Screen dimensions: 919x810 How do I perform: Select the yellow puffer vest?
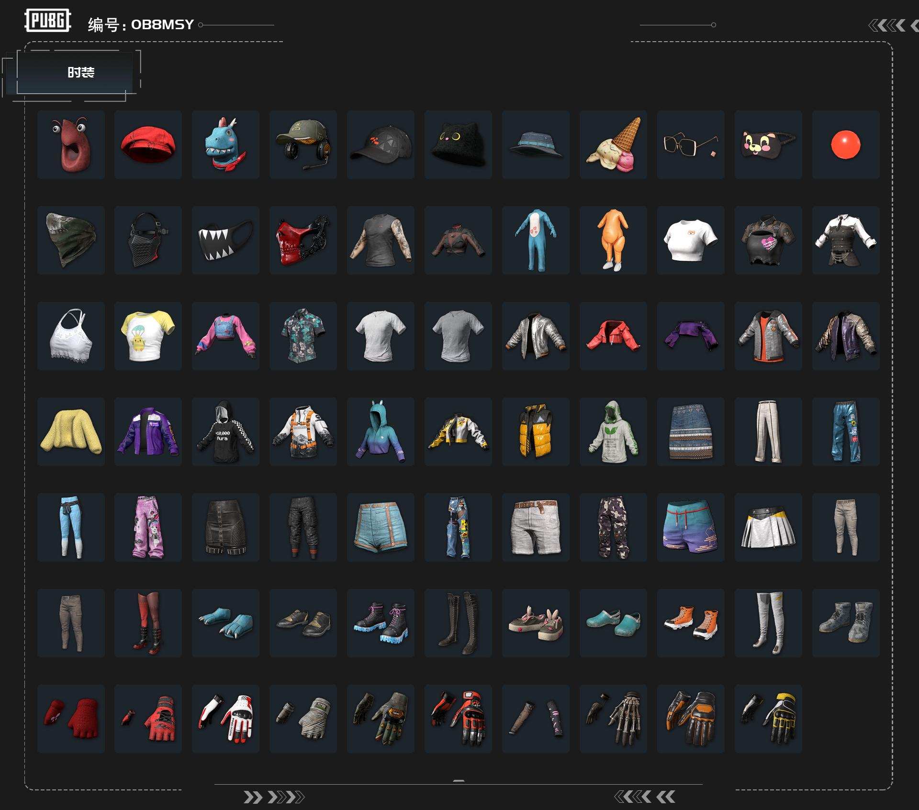coord(536,432)
